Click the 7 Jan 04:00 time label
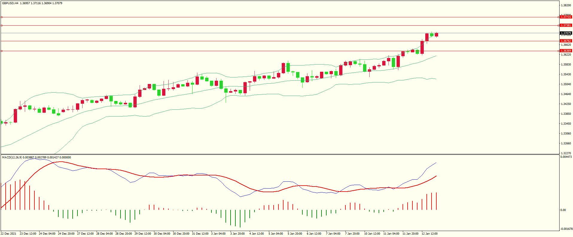Image resolution: width=573 pixels, height=237 pixels. pos(333,234)
